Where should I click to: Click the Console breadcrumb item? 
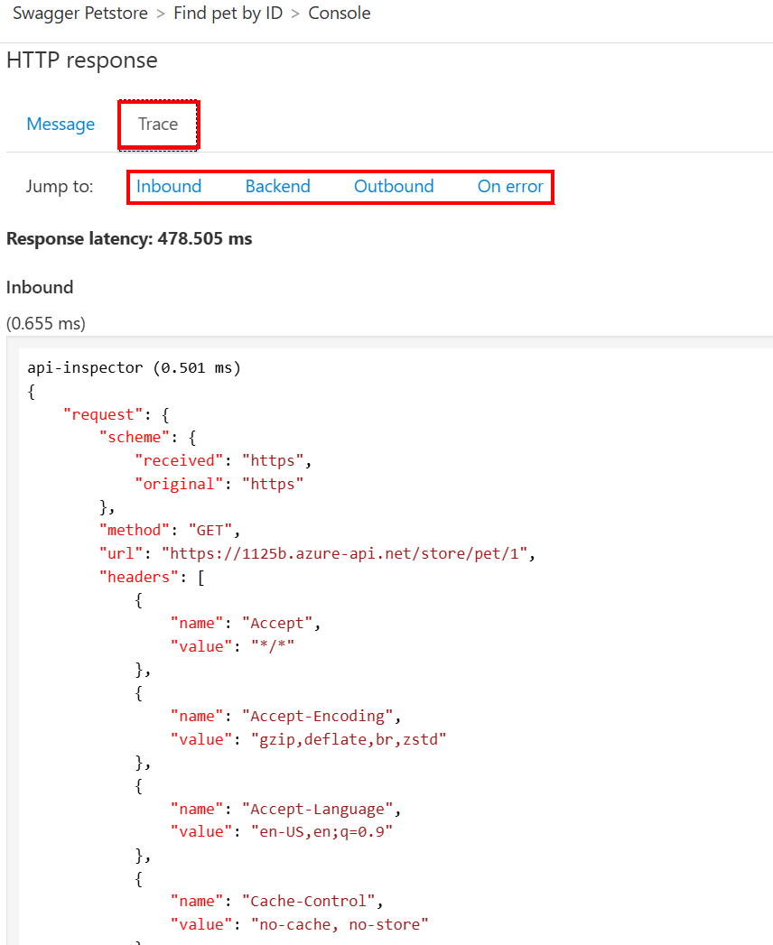340,14
